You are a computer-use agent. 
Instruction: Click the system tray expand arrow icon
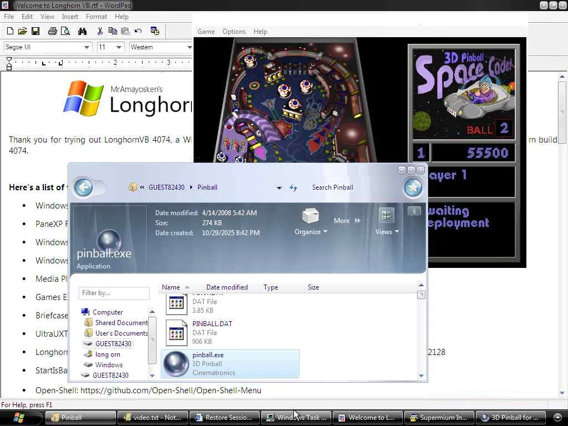[x=558, y=418]
